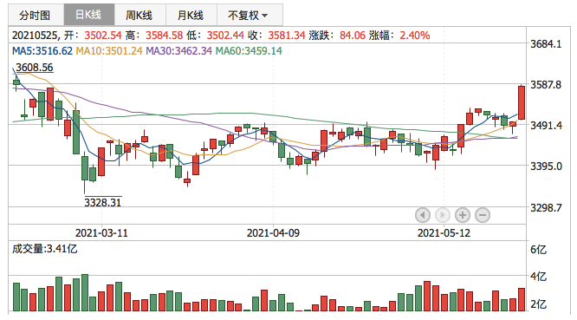
Task: Click the 6亿 volume axis label
Action: pyautogui.click(x=538, y=250)
